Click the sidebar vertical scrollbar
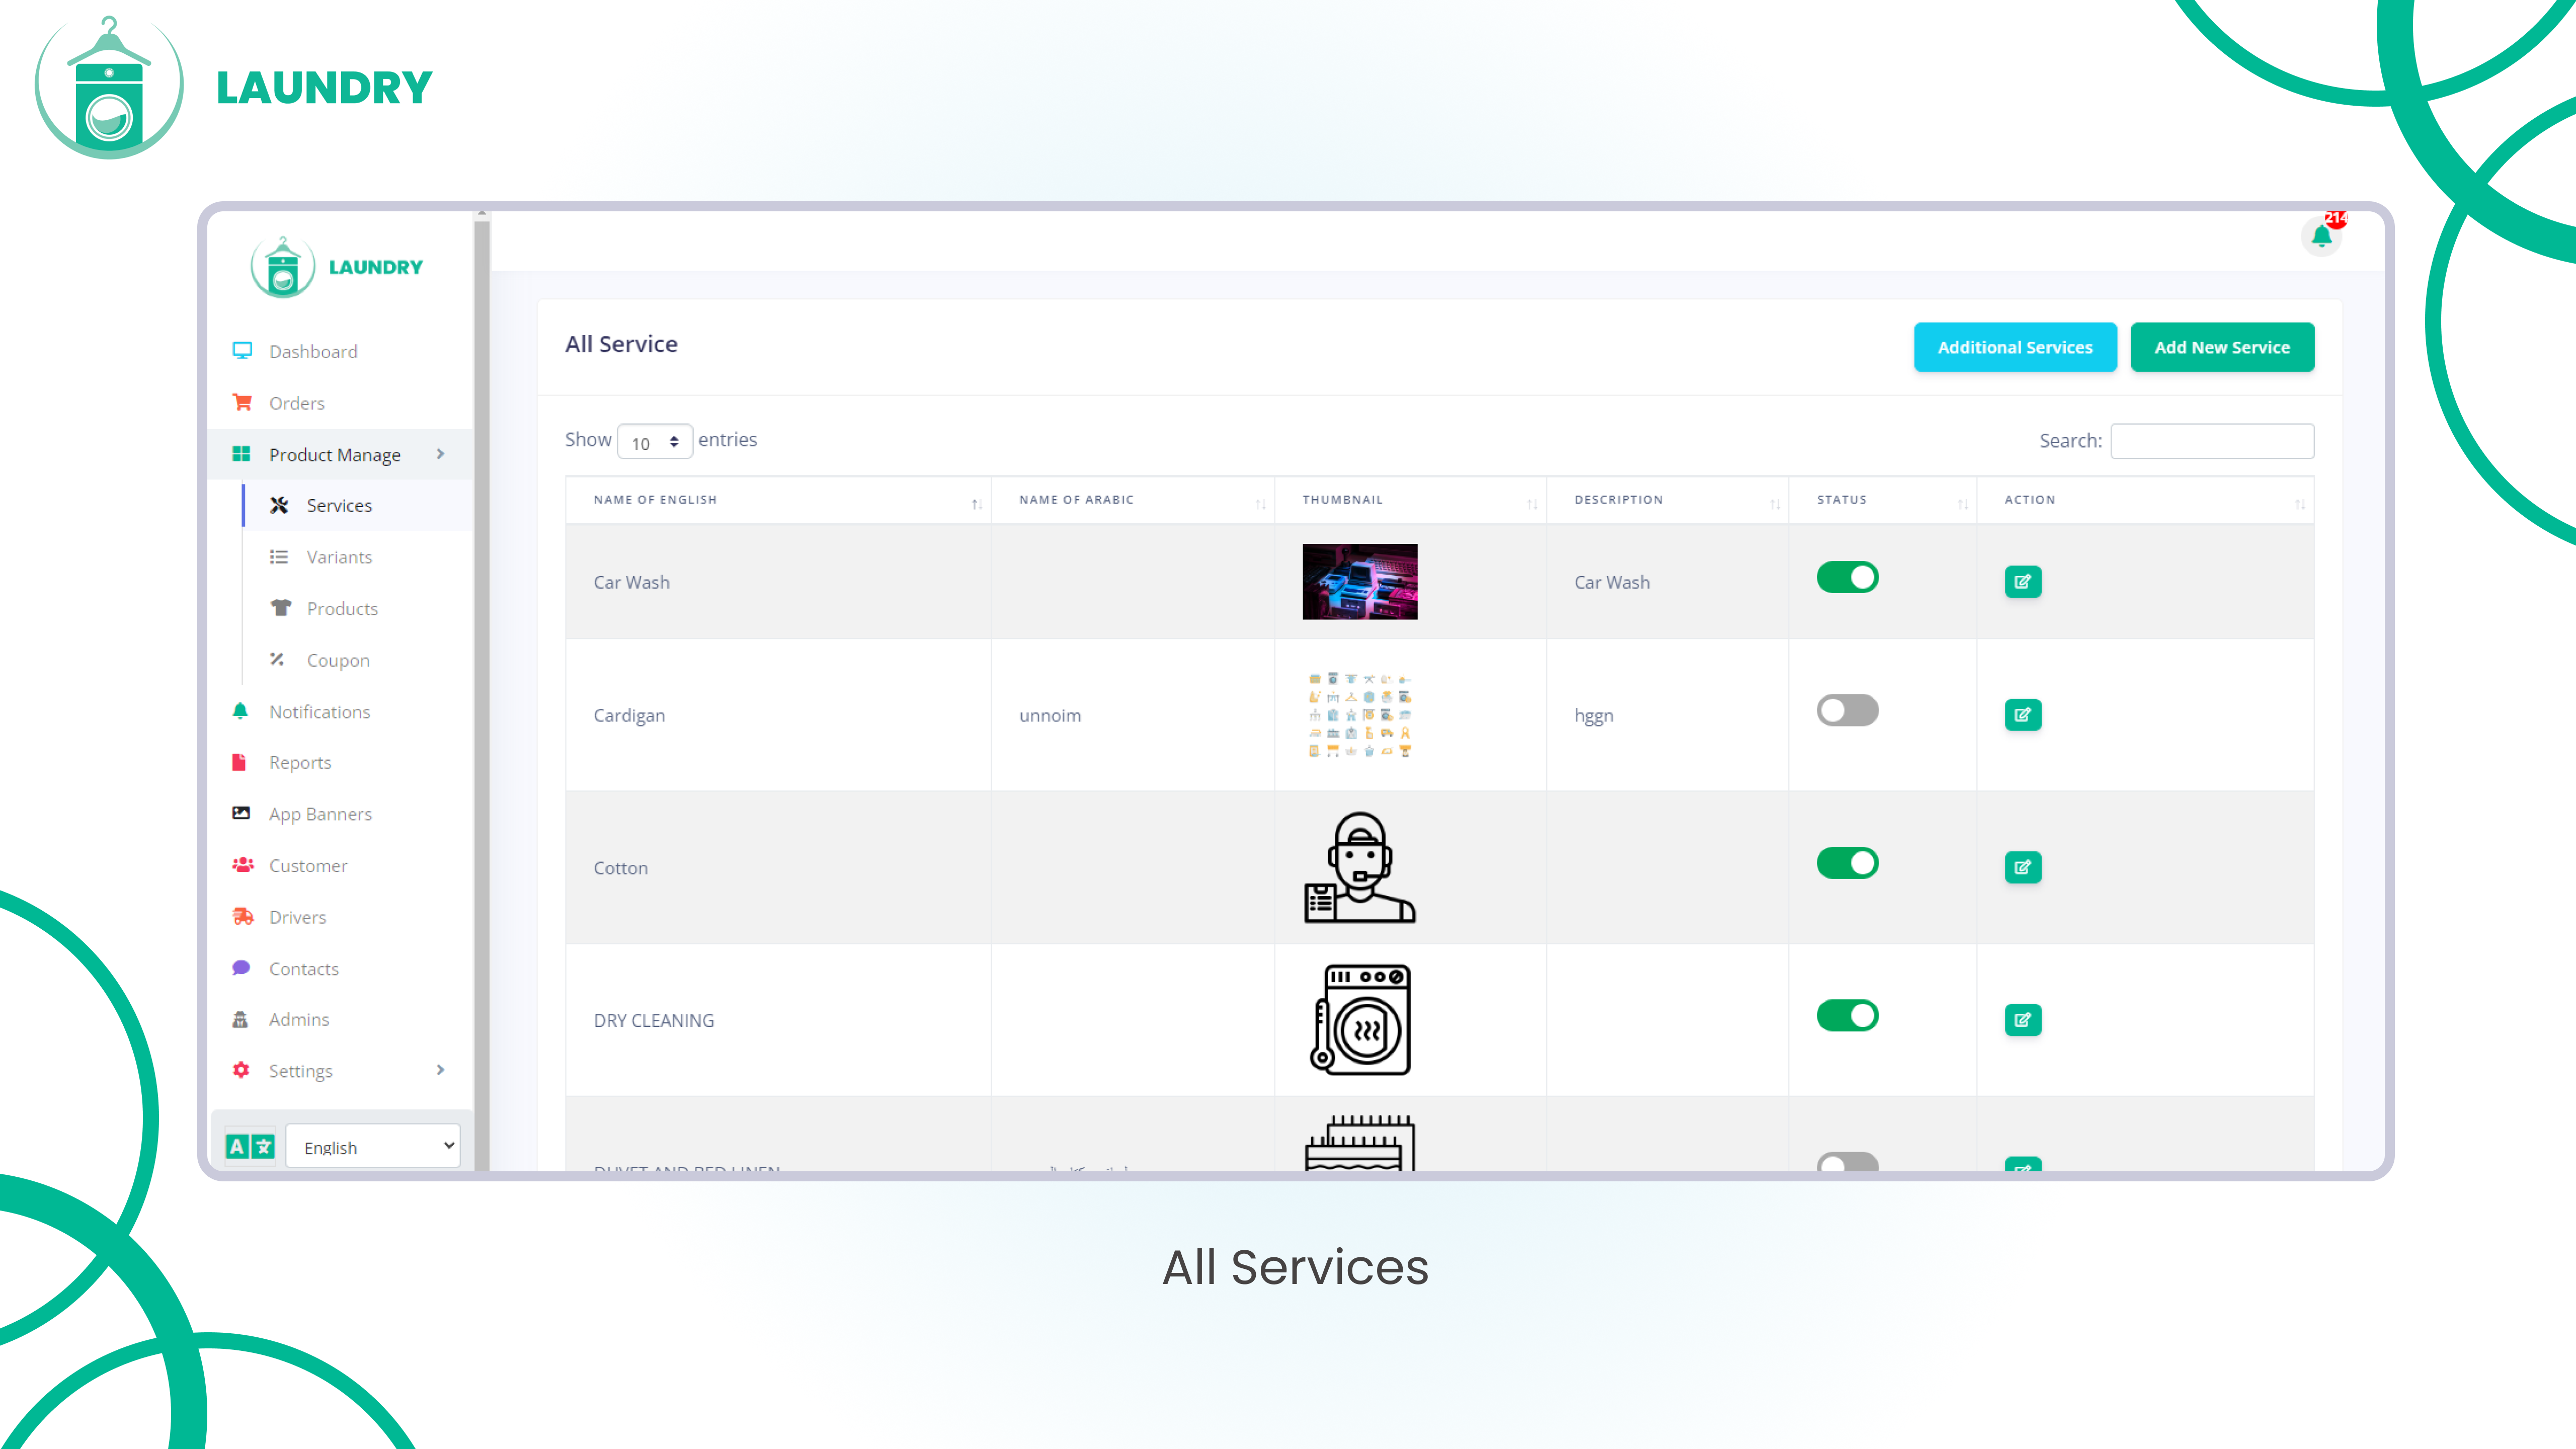Screen dimensions: 2576x1449 (481, 690)
